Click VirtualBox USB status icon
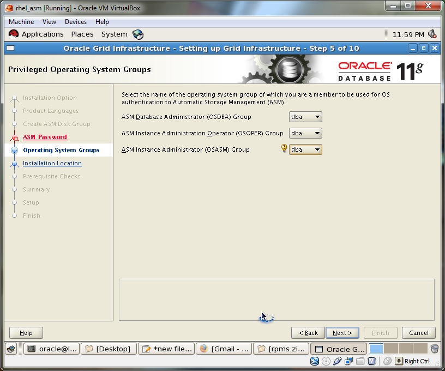This screenshot has height=371, width=445. click(x=337, y=361)
